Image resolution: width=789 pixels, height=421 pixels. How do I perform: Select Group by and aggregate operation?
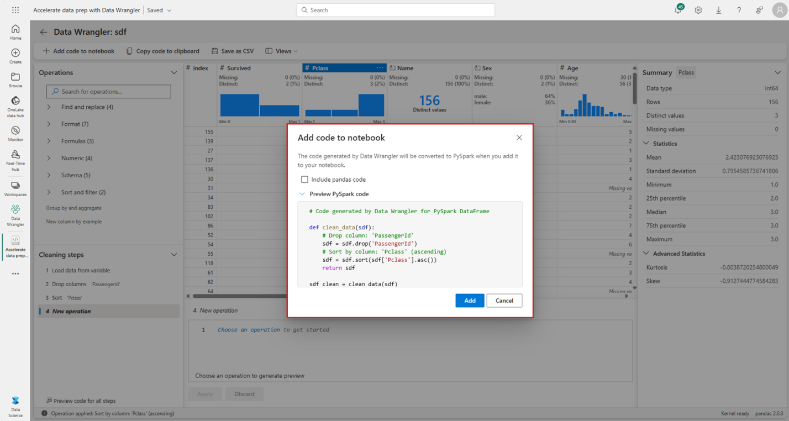73,208
